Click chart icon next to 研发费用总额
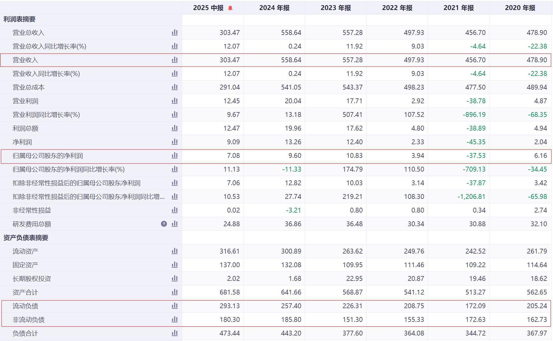 (175, 224)
